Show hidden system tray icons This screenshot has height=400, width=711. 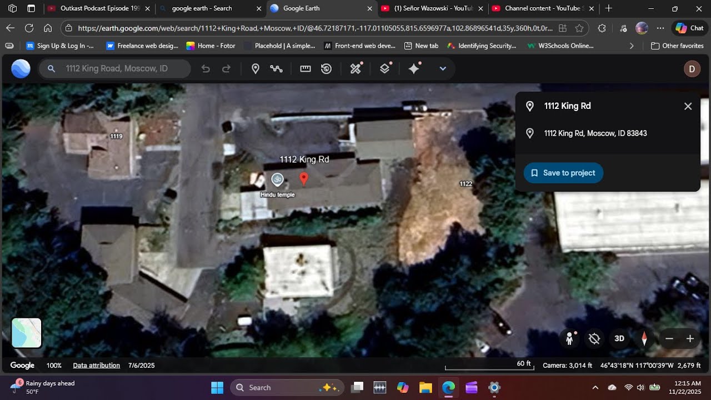[x=595, y=387]
